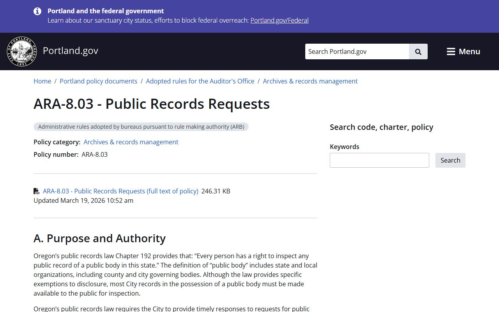The image size is (499, 312).
Task: Click the Updated March 19, 2026 timestamp
Action: pyautogui.click(x=83, y=200)
